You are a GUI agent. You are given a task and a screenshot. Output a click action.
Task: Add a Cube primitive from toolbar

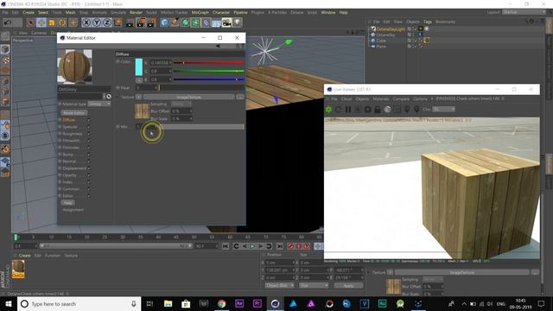pyautogui.click(x=164, y=22)
